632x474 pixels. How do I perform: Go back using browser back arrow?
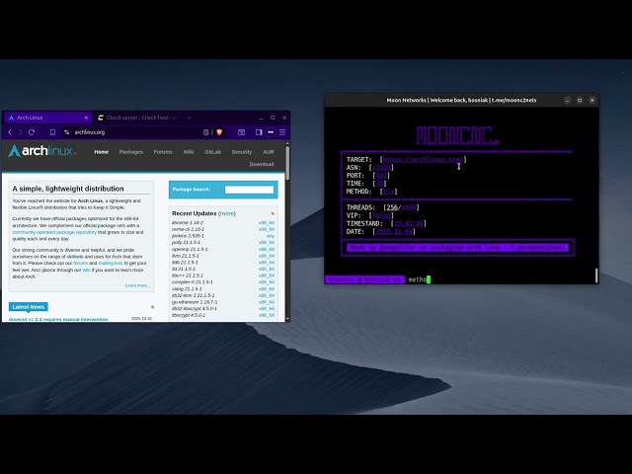click(10, 132)
